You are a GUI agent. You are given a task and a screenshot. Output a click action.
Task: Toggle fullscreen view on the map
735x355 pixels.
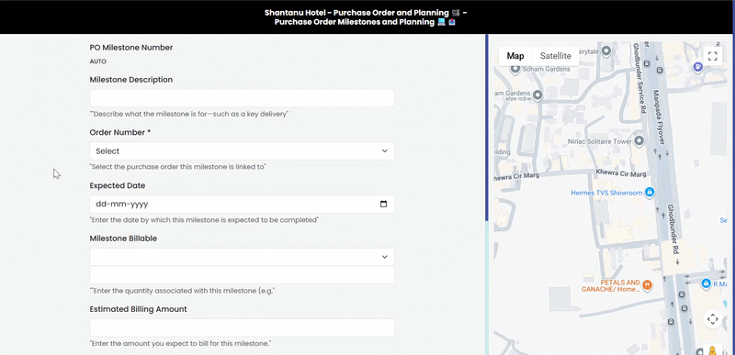pyautogui.click(x=713, y=57)
